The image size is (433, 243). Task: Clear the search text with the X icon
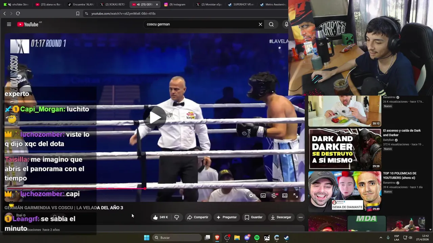pyautogui.click(x=260, y=24)
